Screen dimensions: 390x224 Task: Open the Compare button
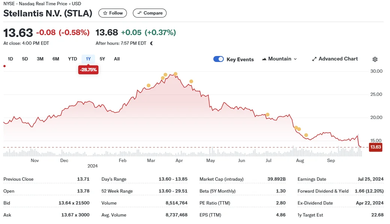click(x=150, y=13)
